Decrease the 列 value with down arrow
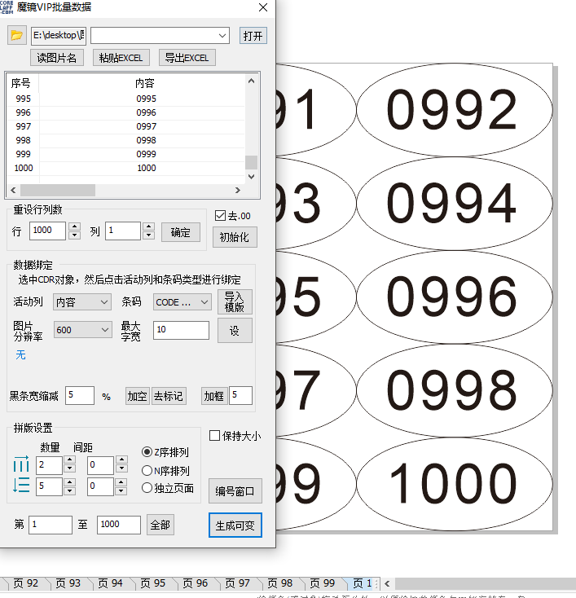This screenshot has height=598, width=576. click(149, 235)
